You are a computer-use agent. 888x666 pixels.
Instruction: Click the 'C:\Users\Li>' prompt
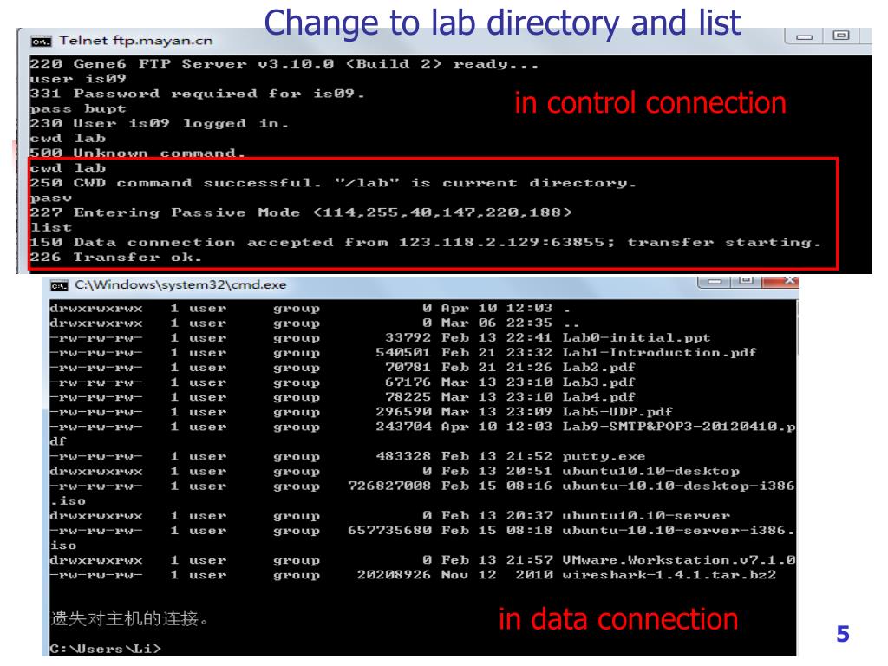coord(105,649)
